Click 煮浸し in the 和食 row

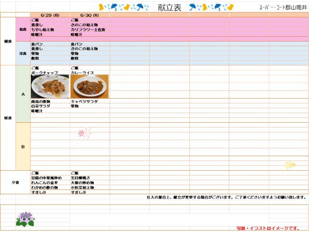click(x=37, y=25)
